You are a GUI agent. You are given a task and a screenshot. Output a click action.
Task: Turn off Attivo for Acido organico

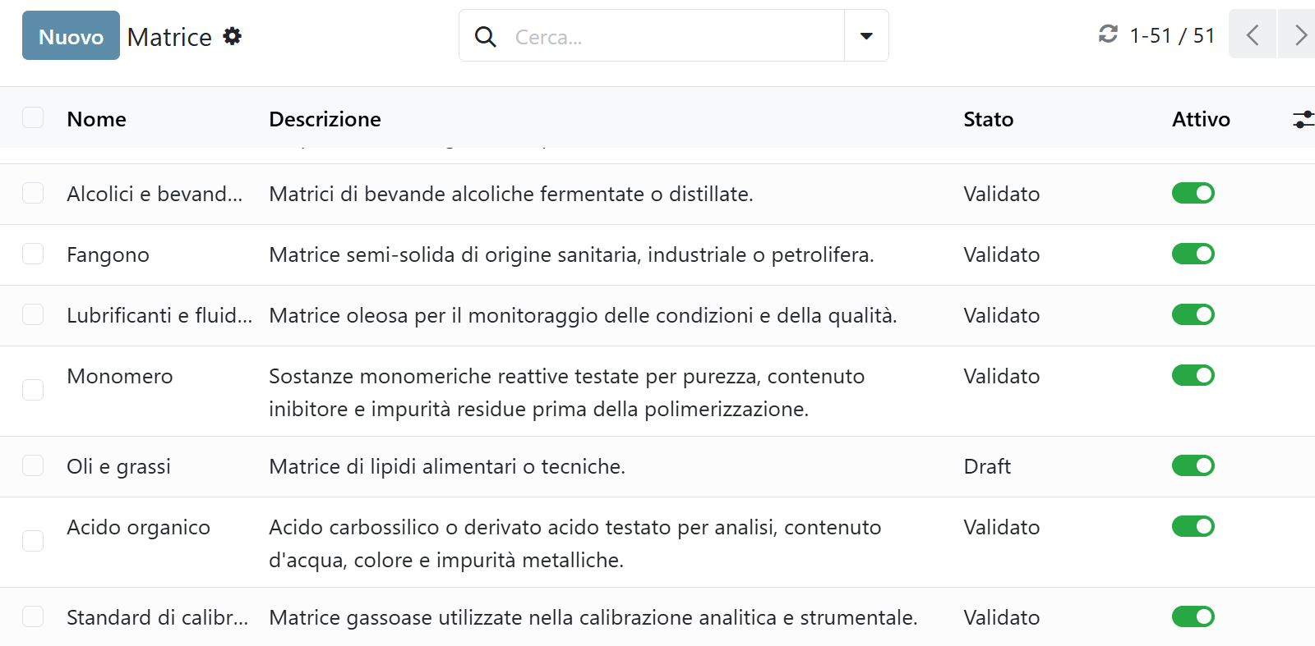1193,527
